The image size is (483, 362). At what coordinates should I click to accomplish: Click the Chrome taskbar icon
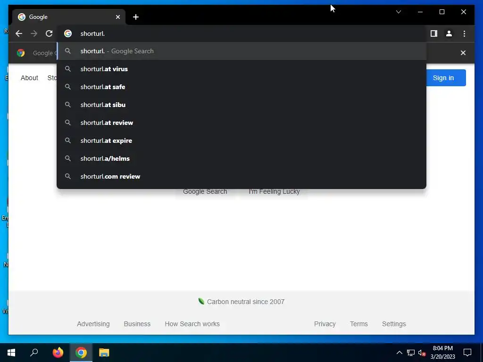[81, 353]
